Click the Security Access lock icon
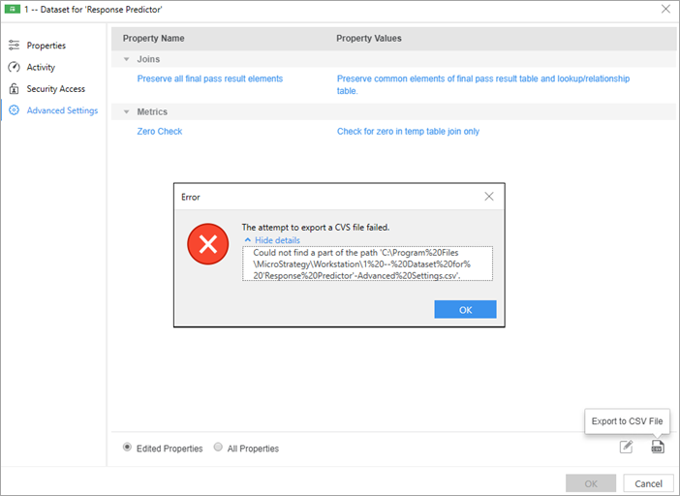This screenshot has width=680, height=496. (x=14, y=88)
